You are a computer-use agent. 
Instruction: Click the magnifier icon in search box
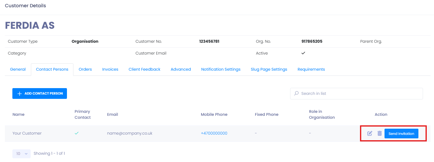click(296, 93)
